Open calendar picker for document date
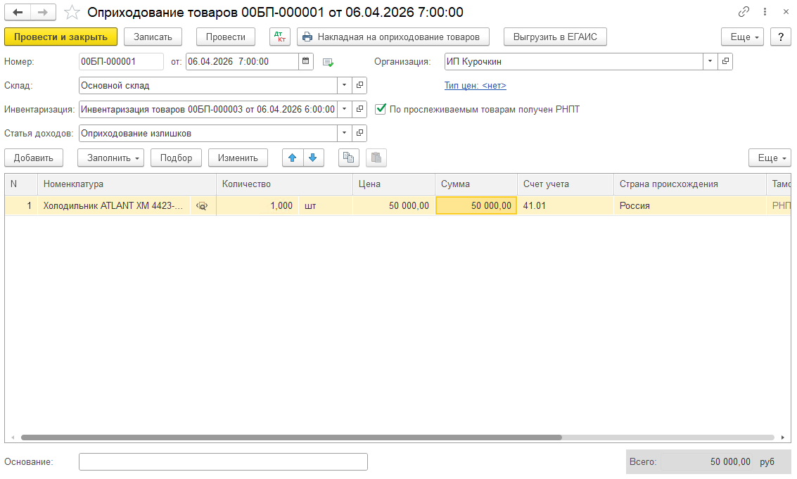The width and height of the screenshot is (797, 479). [306, 61]
